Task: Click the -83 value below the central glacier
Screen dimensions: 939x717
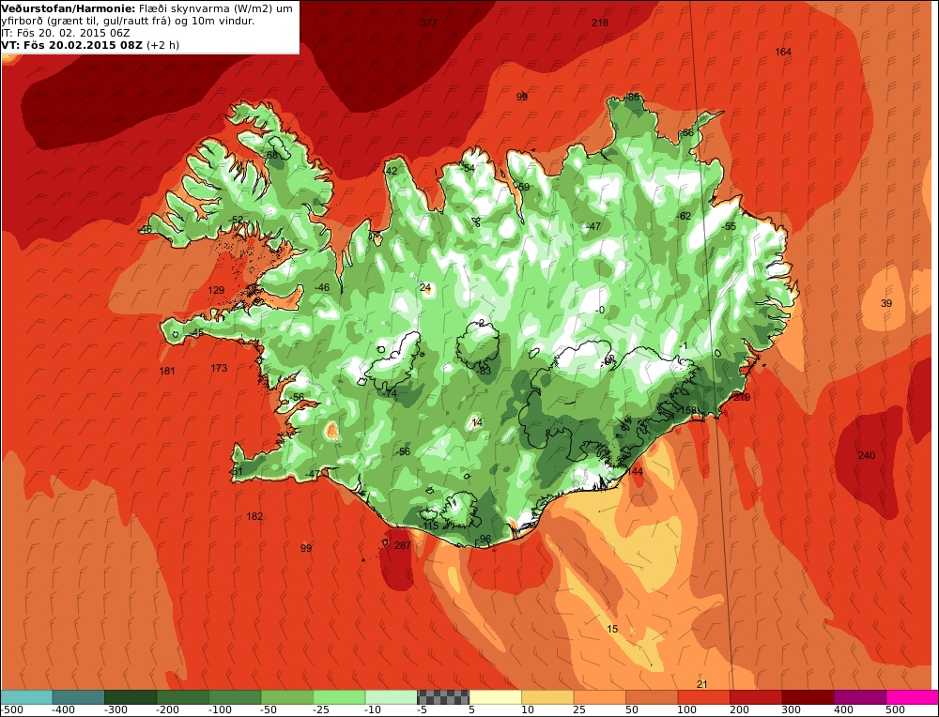Action: [x=485, y=371]
